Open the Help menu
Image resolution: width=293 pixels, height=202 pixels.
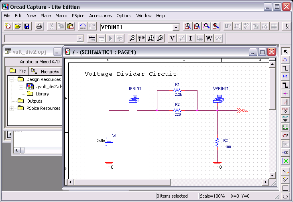coord(160,16)
